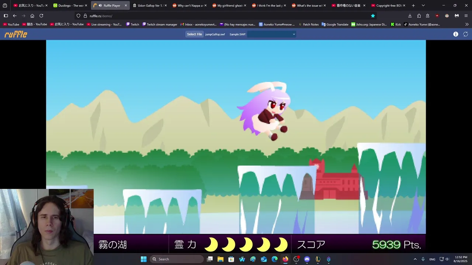The width and height of the screenshot is (472, 265).
Task: Switch to the Duolingo tab
Action: 70,6
